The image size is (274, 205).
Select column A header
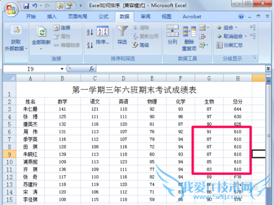pyautogui.click(x=31, y=78)
